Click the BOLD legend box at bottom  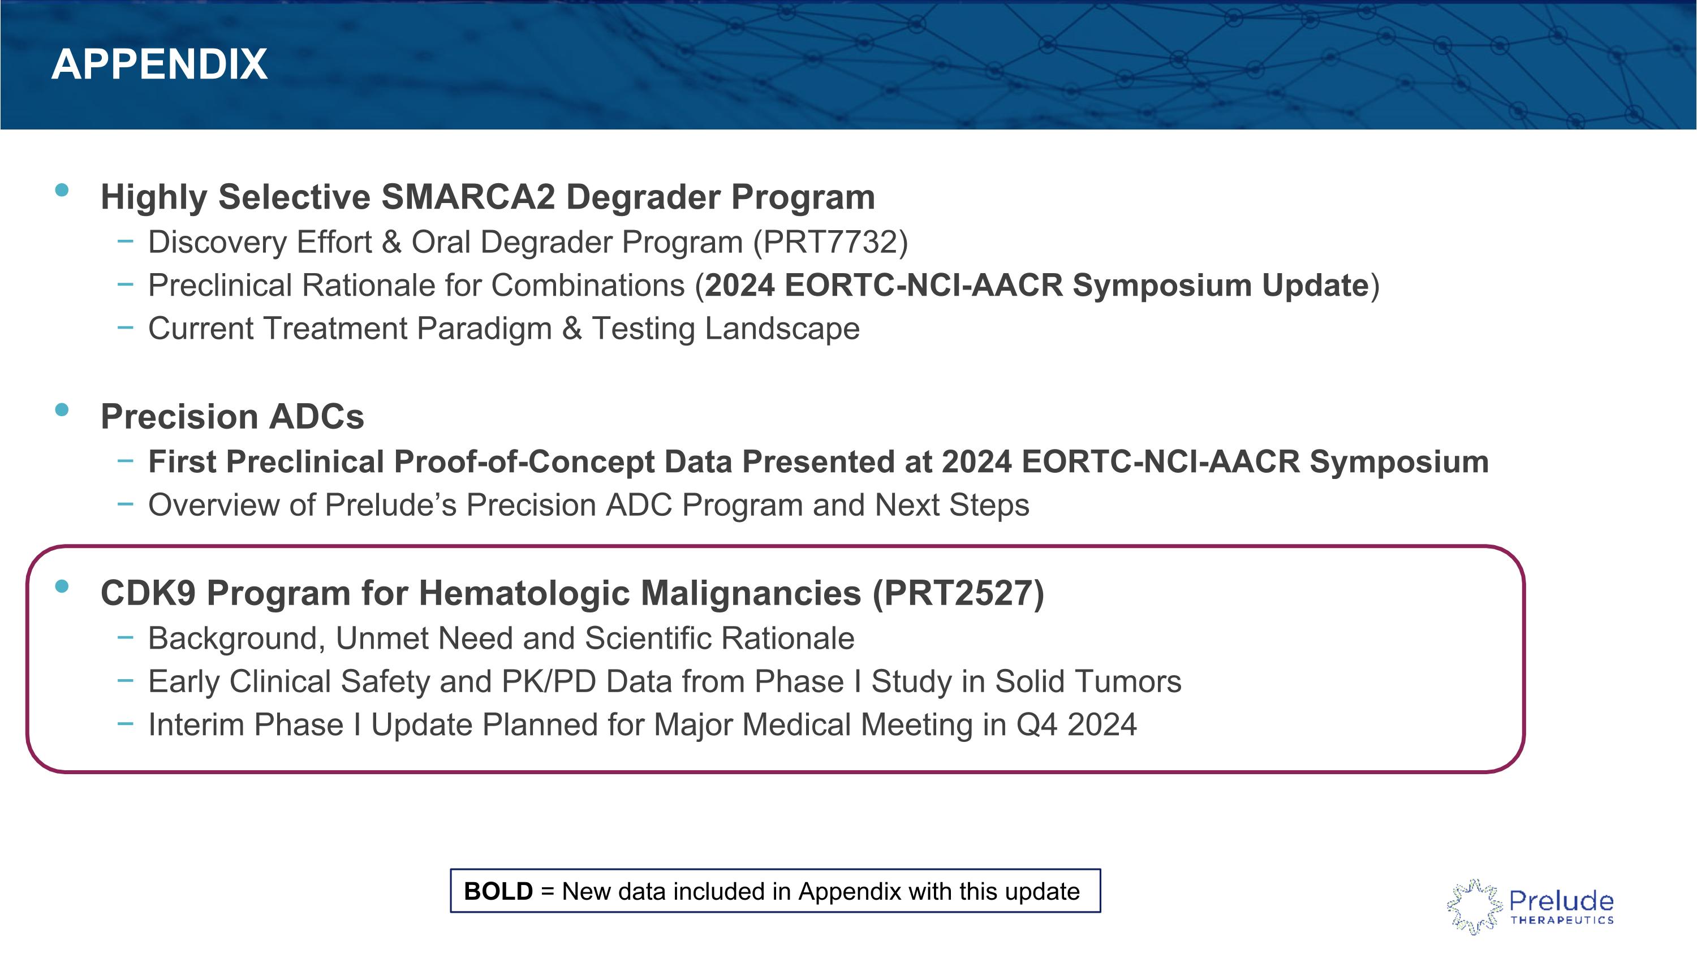tap(776, 891)
